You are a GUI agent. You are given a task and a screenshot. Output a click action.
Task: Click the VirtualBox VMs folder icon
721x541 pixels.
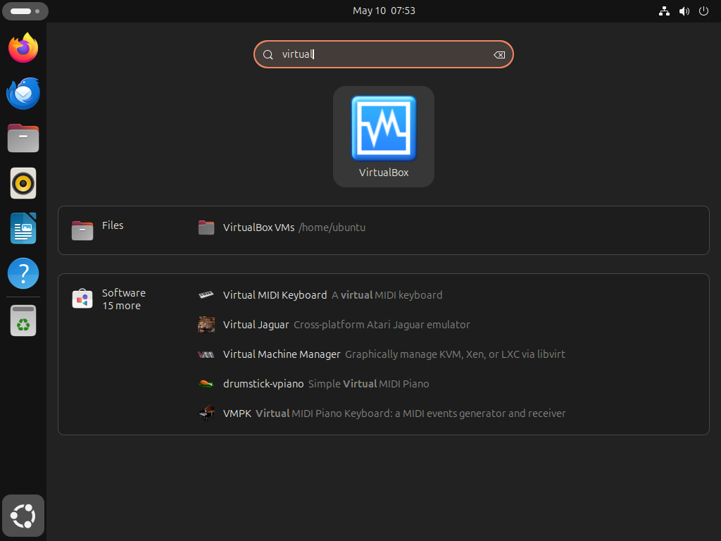pyautogui.click(x=206, y=228)
